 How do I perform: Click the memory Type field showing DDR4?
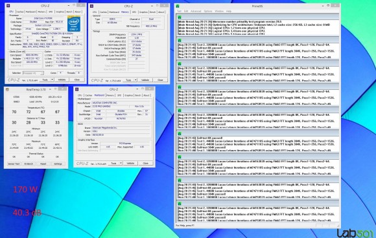click(112, 19)
